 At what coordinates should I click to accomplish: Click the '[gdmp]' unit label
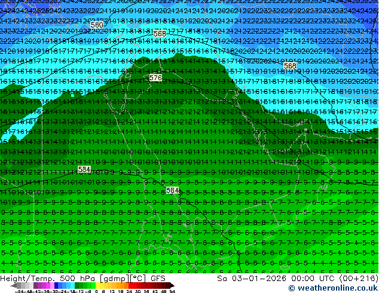point(115,279)
